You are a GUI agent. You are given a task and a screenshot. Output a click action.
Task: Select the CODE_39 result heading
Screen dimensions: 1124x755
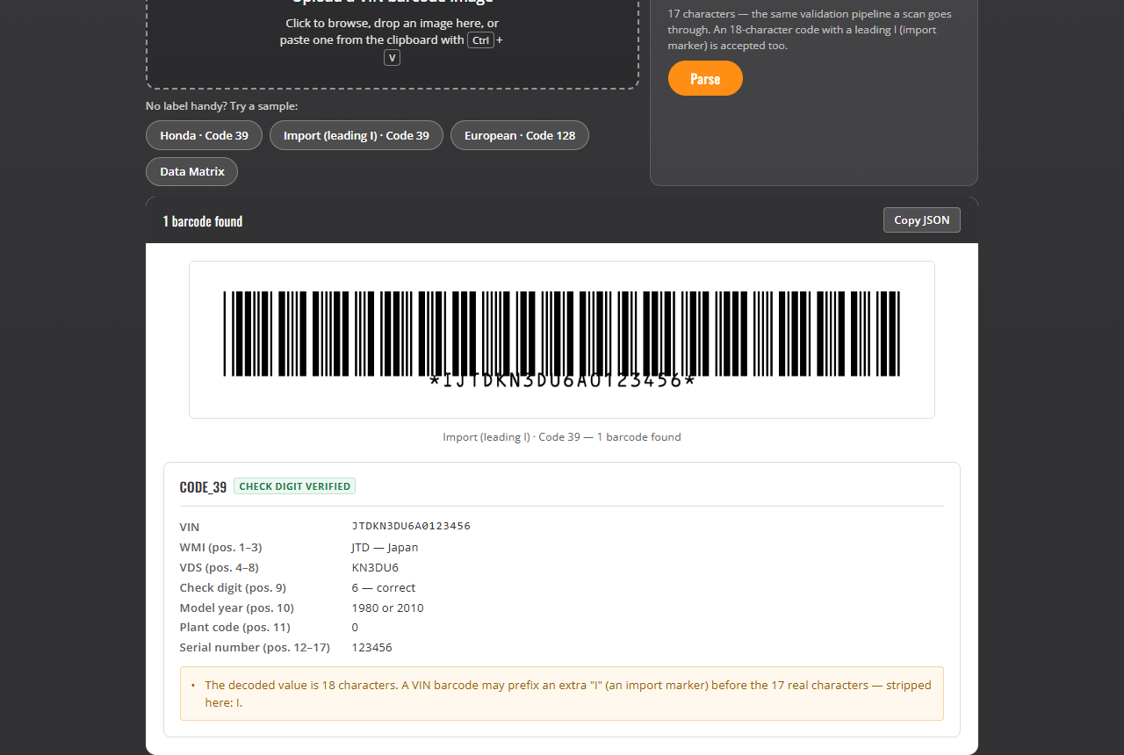203,487
